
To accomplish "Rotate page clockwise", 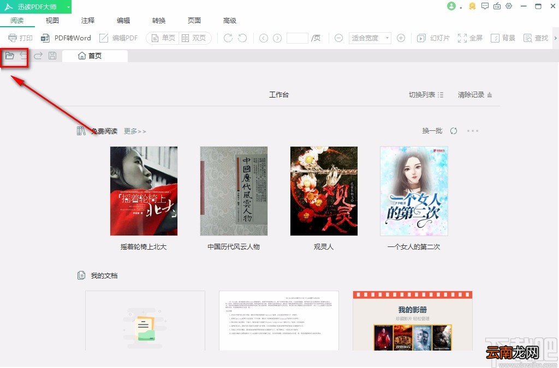I will tap(228, 38).
